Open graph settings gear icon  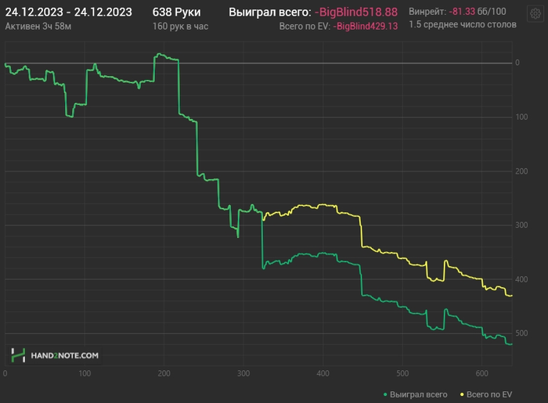(x=535, y=14)
